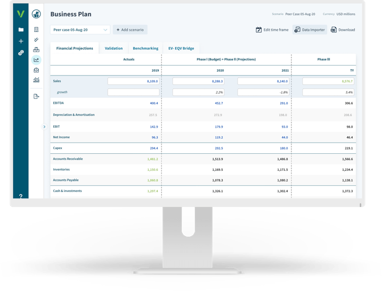Select the EV- EQV Bridge tab

pyautogui.click(x=181, y=48)
